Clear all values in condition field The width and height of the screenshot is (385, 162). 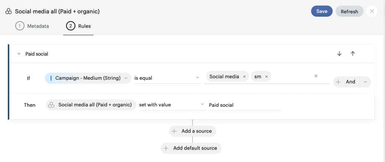(x=316, y=76)
